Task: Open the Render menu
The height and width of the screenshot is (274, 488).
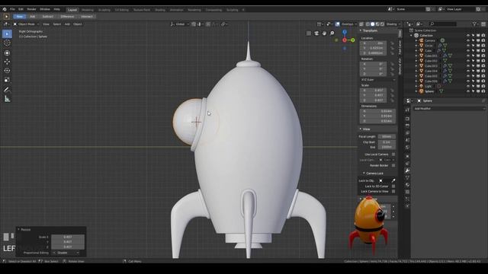Action: coord(31,9)
